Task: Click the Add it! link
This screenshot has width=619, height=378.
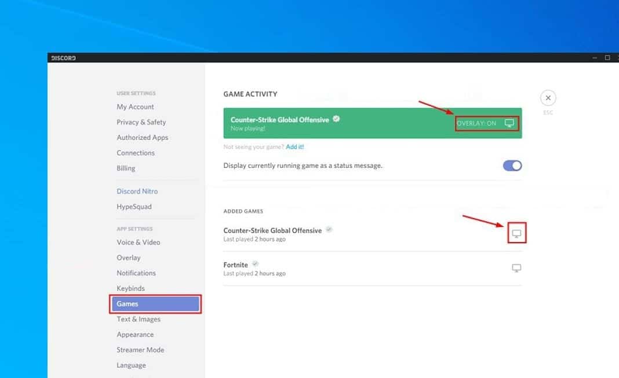Action: (x=295, y=146)
